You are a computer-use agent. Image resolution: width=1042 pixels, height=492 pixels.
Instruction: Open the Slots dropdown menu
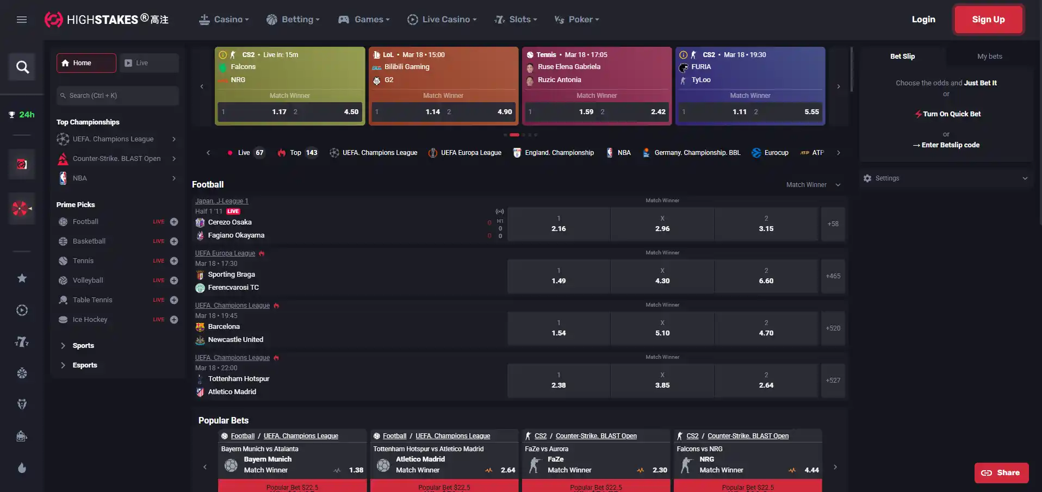point(516,20)
